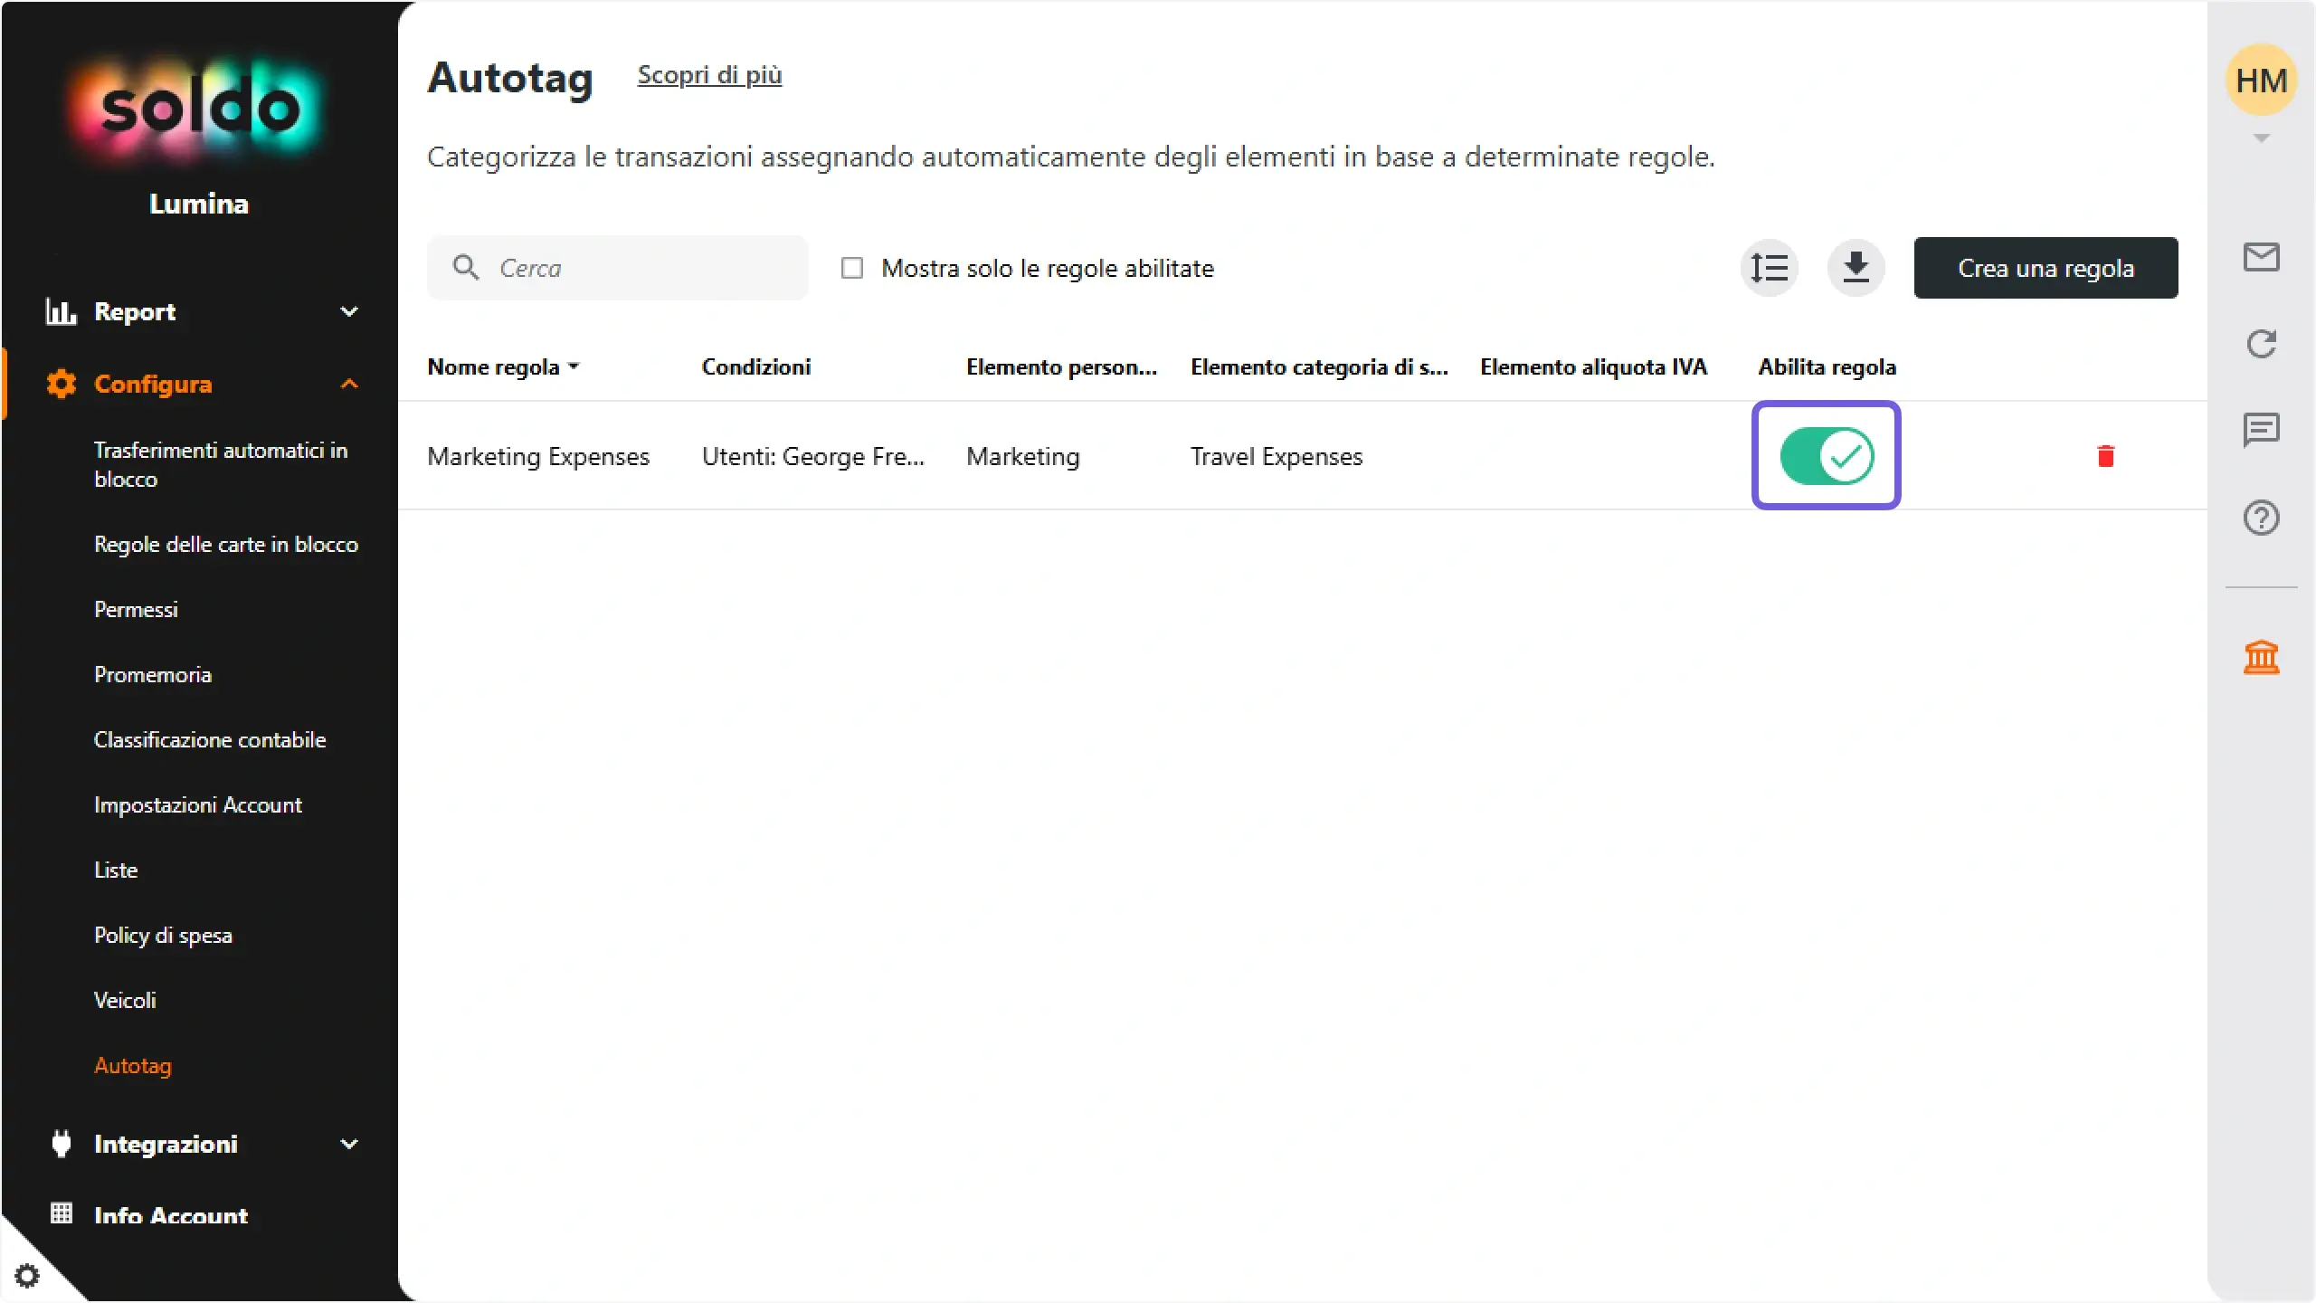Expand the Integrazioni chevron

(349, 1144)
